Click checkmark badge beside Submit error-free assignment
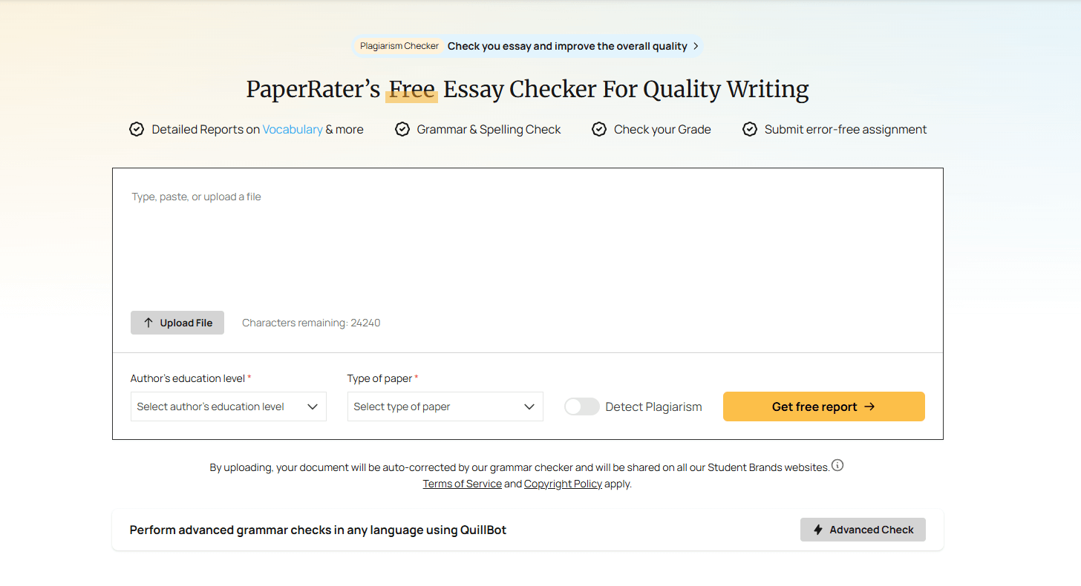The height and width of the screenshot is (586, 1081). tap(750, 130)
